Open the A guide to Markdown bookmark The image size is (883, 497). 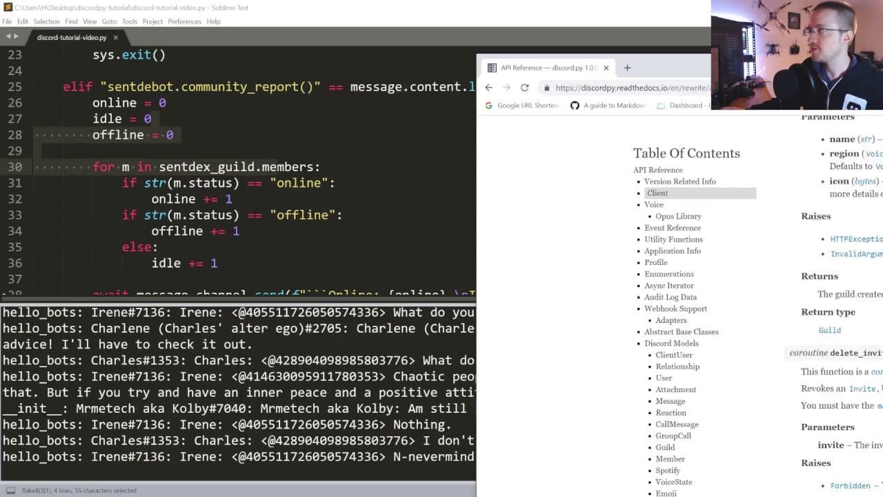608,106
